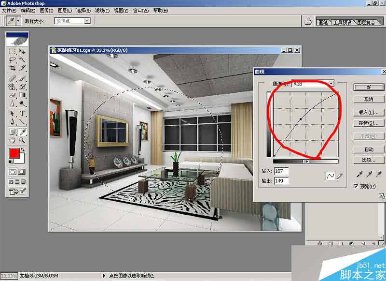Click the set black point eyedropper in Curves

[x=359, y=175]
